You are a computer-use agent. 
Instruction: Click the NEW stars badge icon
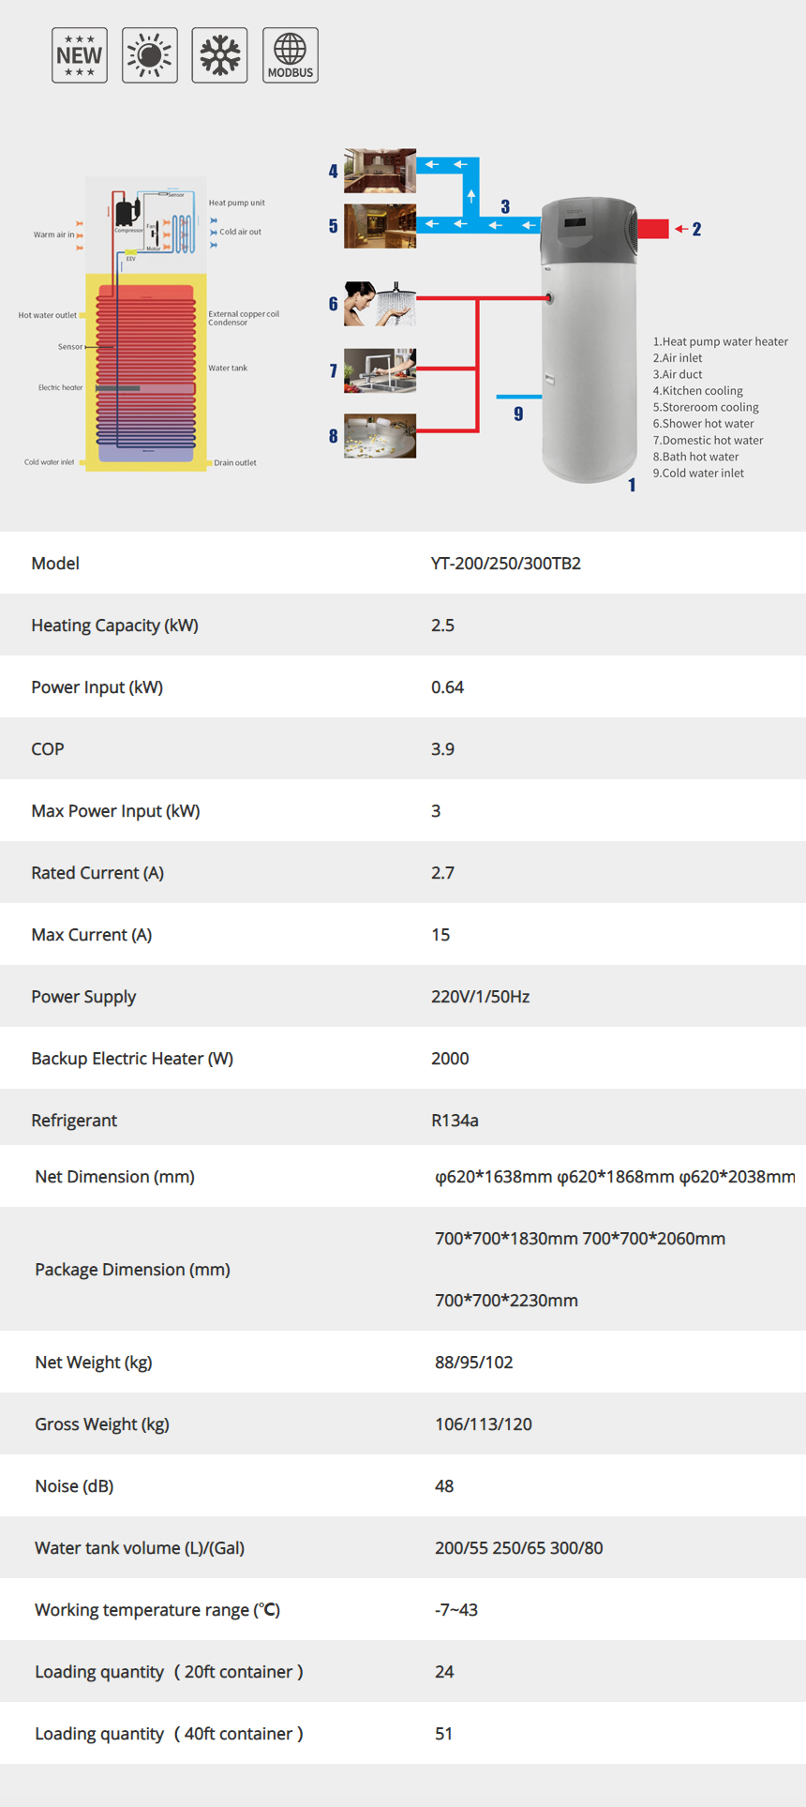click(80, 55)
